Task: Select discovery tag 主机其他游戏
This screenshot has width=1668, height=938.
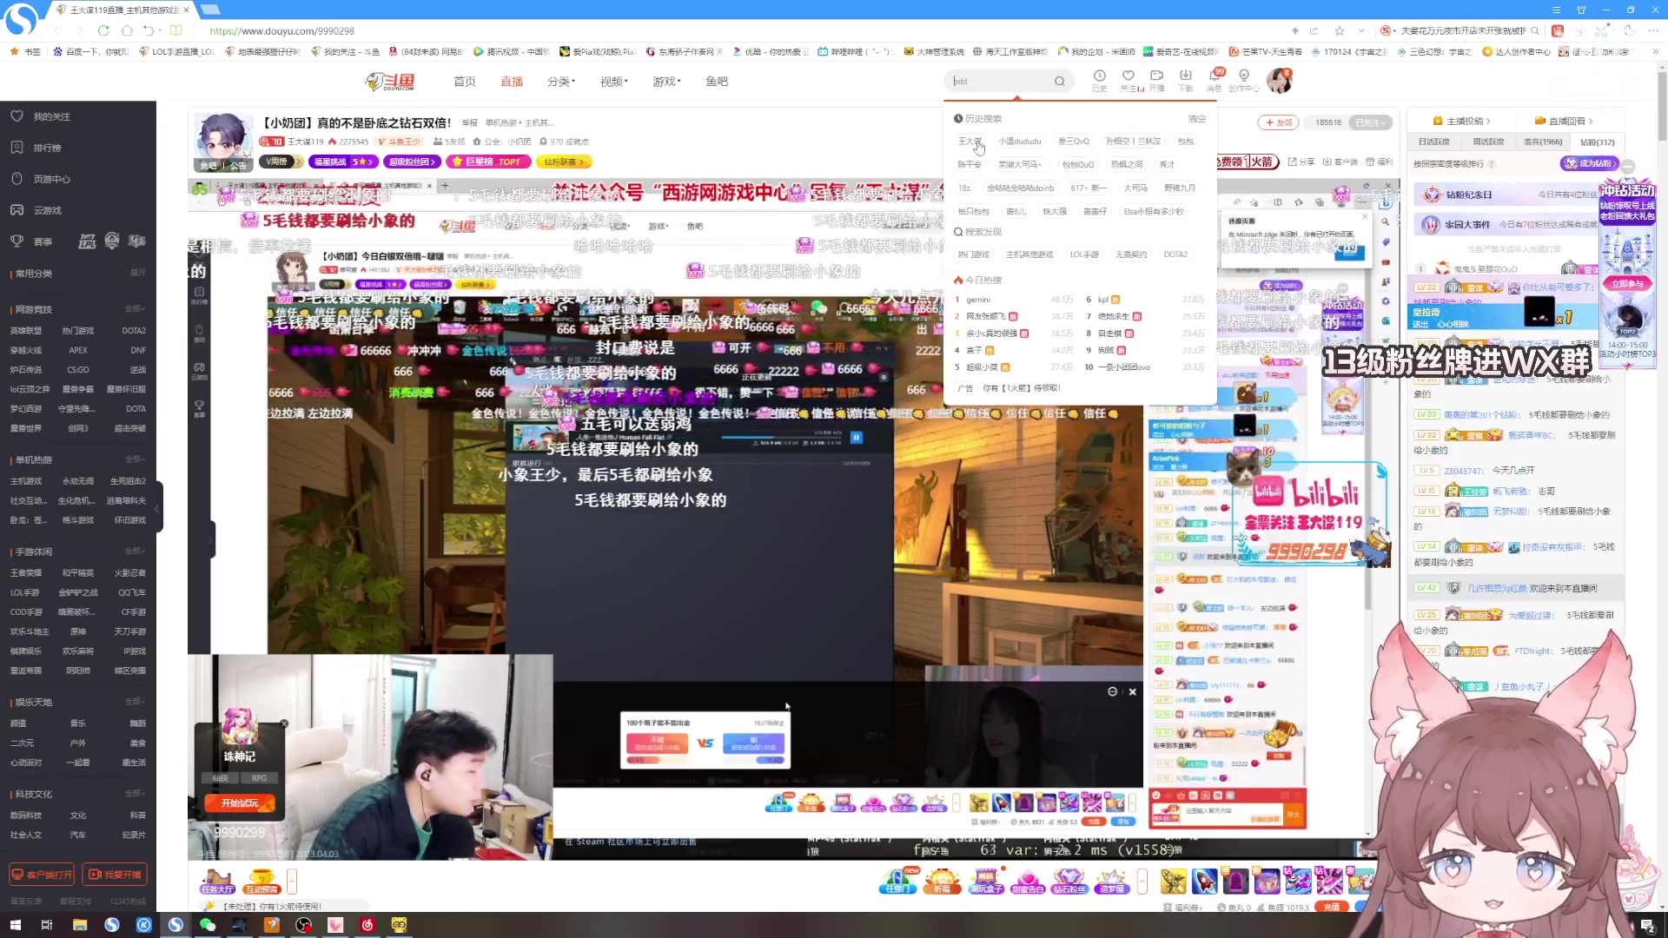Action: (x=1029, y=254)
